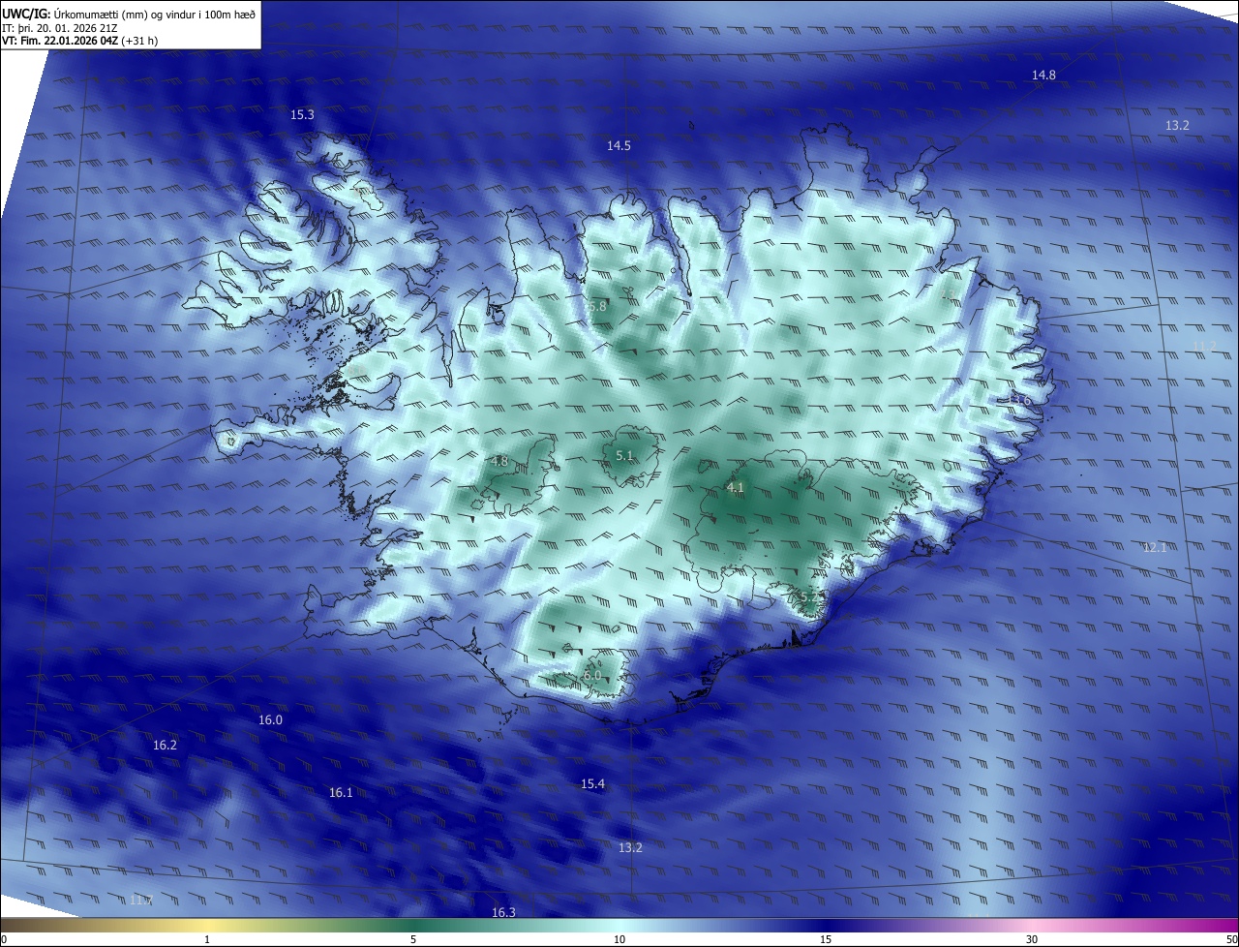Click the 1 tick label on the color scale
This screenshot has width=1239, height=947.
tap(207, 939)
